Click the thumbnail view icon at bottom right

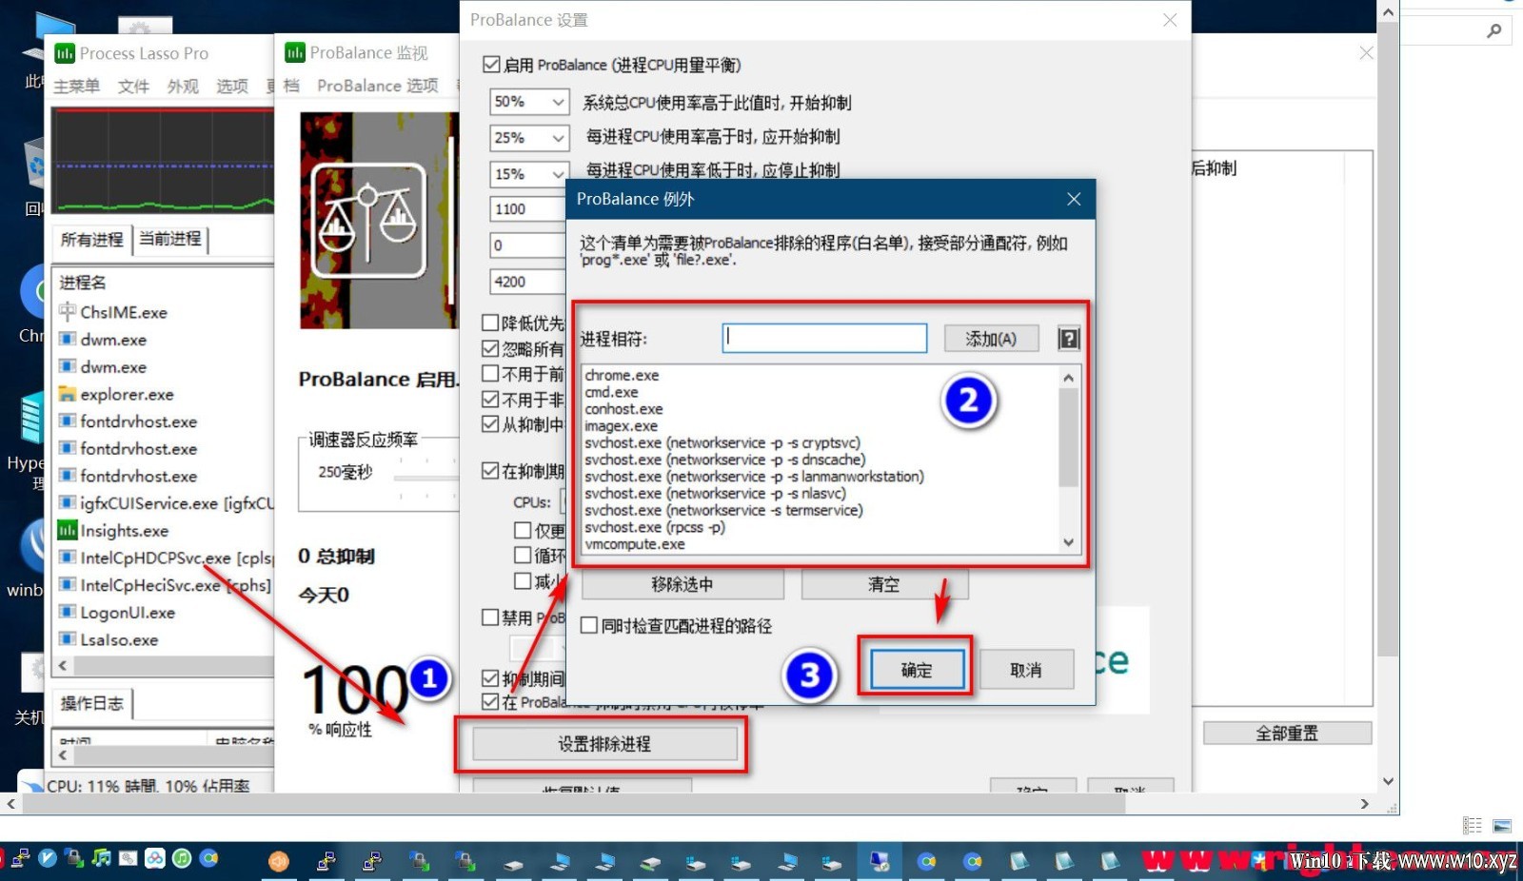click(x=1502, y=826)
